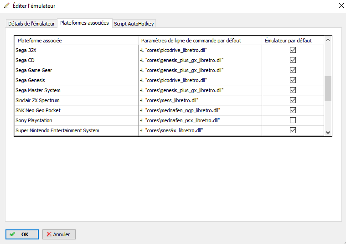Select the SNK Neo Geo Pocket platform cell

coord(76,110)
